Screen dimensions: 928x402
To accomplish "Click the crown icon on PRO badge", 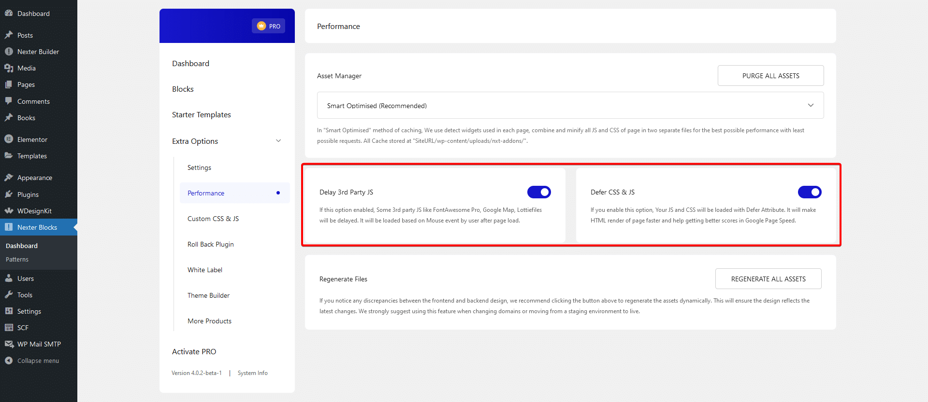I will point(261,26).
